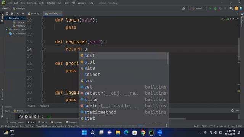Go to previous highlighted error arrow

(x=234, y=19)
